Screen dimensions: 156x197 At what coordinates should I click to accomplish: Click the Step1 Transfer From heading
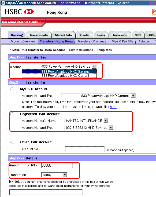[x=29, y=57]
